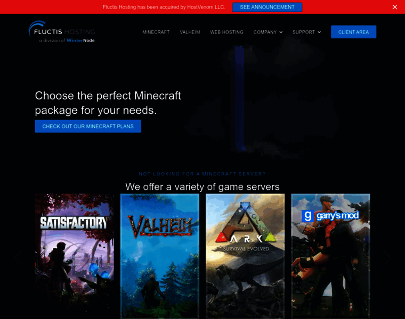
Task: Open the Client Area button
Action: point(353,32)
